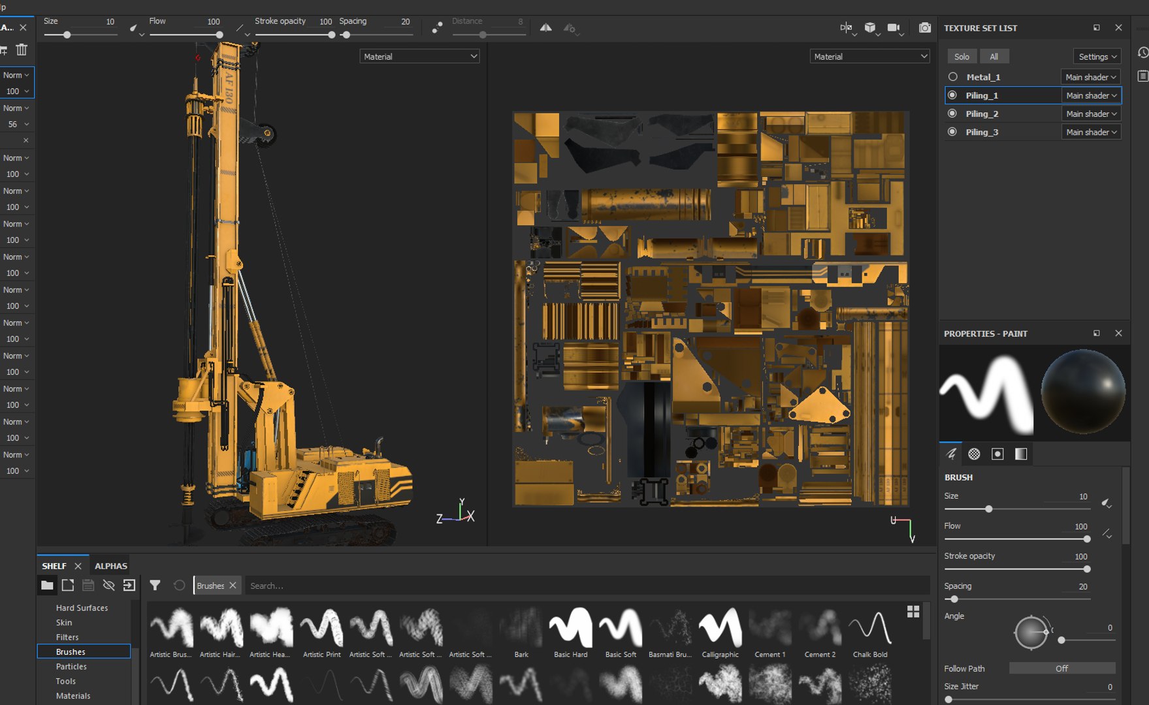This screenshot has height=705, width=1149.
Task: Click the shelf Search field
Action: pyautogui.click(x=586, y=586)
